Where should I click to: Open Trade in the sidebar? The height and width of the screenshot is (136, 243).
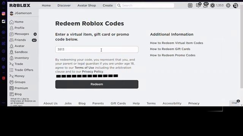pos(16,64)
